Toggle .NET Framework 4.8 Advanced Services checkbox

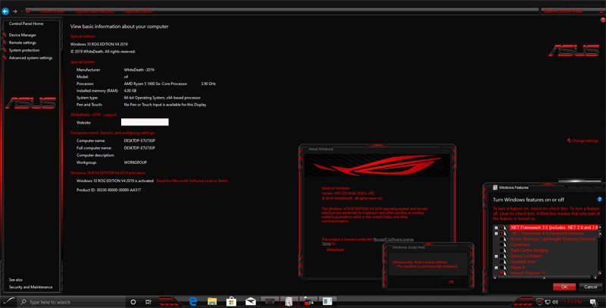point(501,234)
